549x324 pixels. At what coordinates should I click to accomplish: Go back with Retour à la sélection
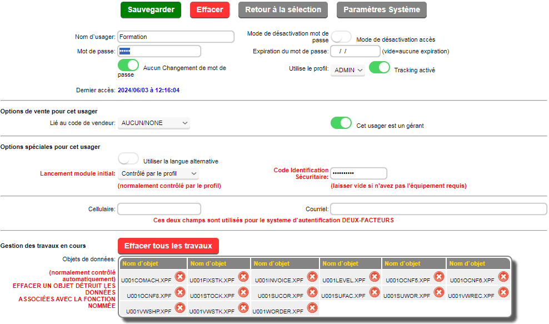coord(283,10)
